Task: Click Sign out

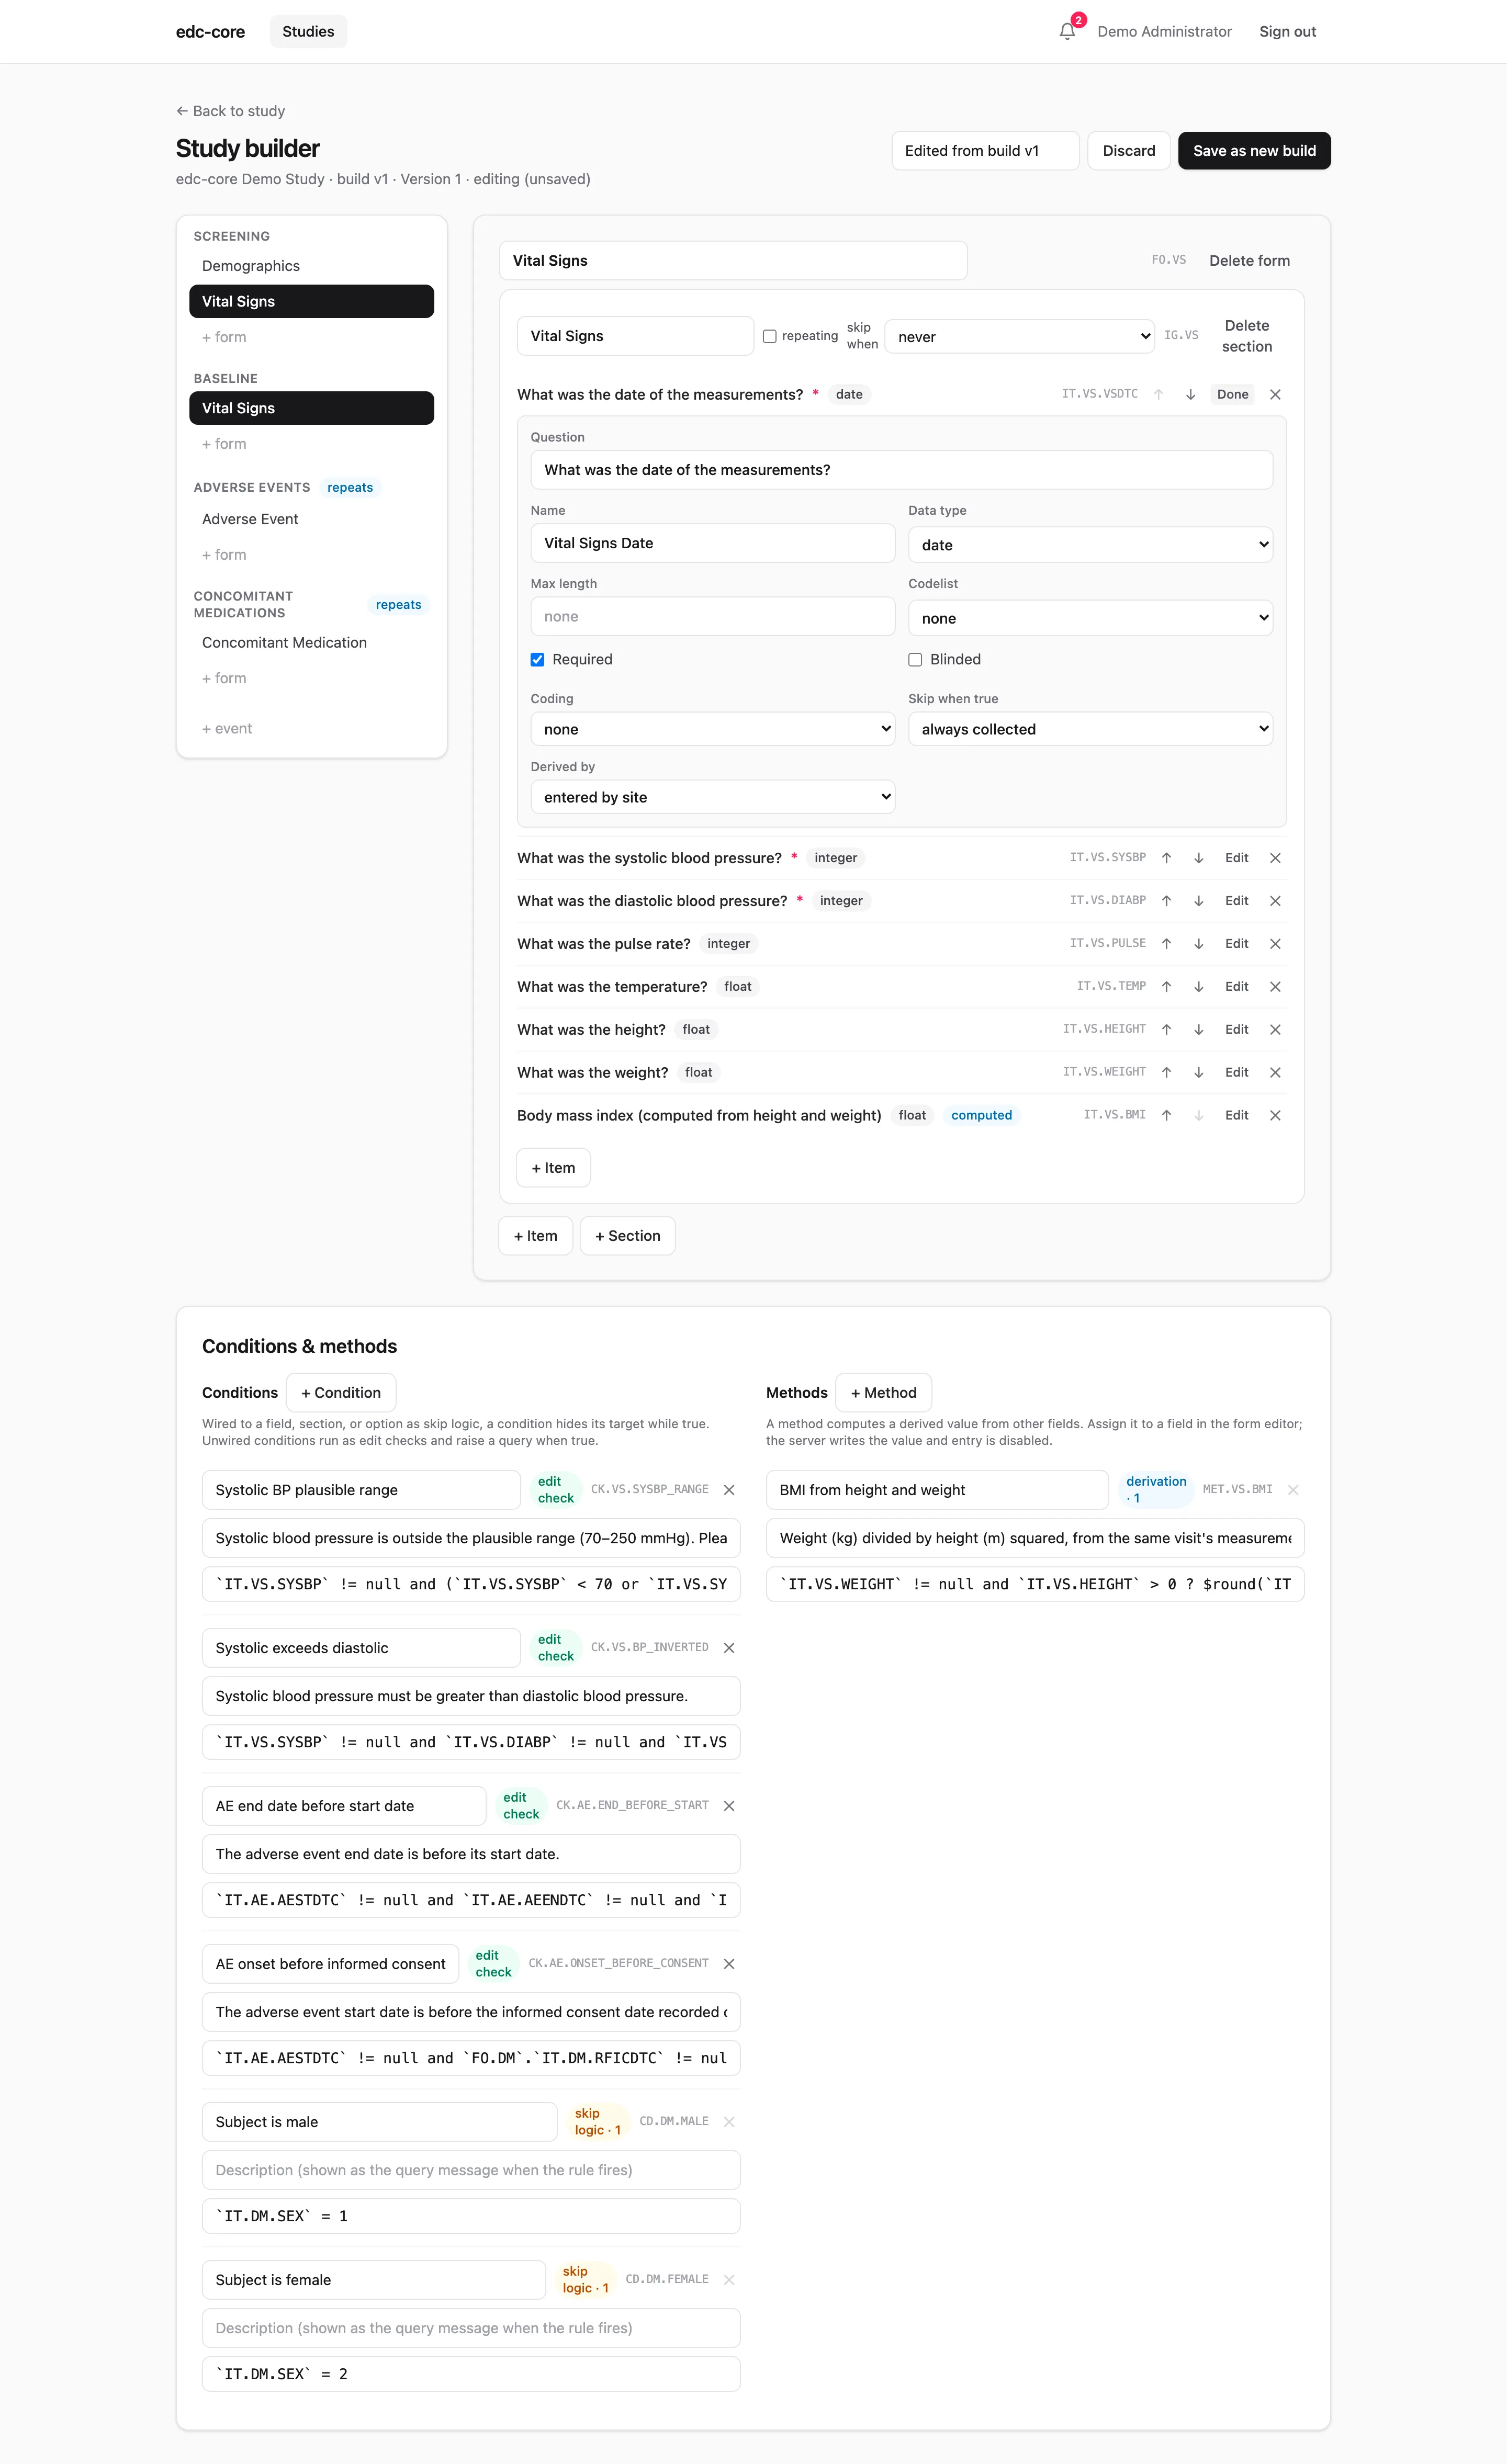Action: (1287, 31)
